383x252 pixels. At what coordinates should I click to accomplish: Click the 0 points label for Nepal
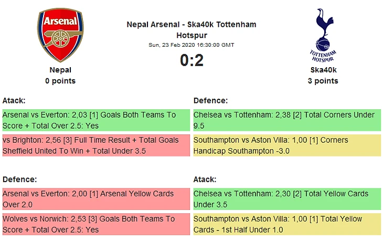click(x=60, y=81)
